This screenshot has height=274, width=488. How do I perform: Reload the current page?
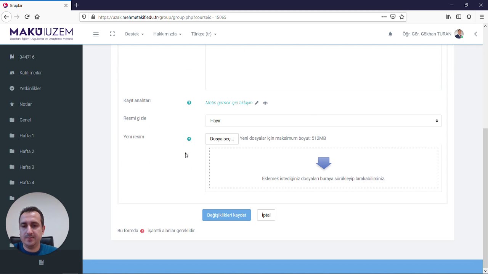coord(27,17)
